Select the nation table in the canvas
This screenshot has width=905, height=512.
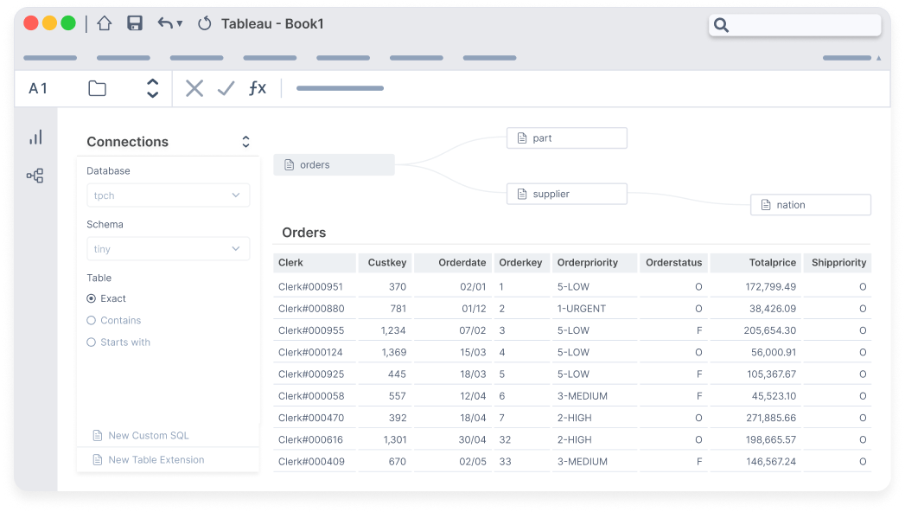click(810, 204)
